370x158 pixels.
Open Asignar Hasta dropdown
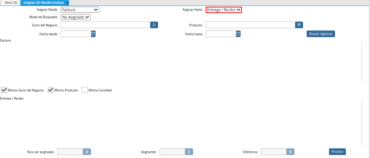pos(224,10)
